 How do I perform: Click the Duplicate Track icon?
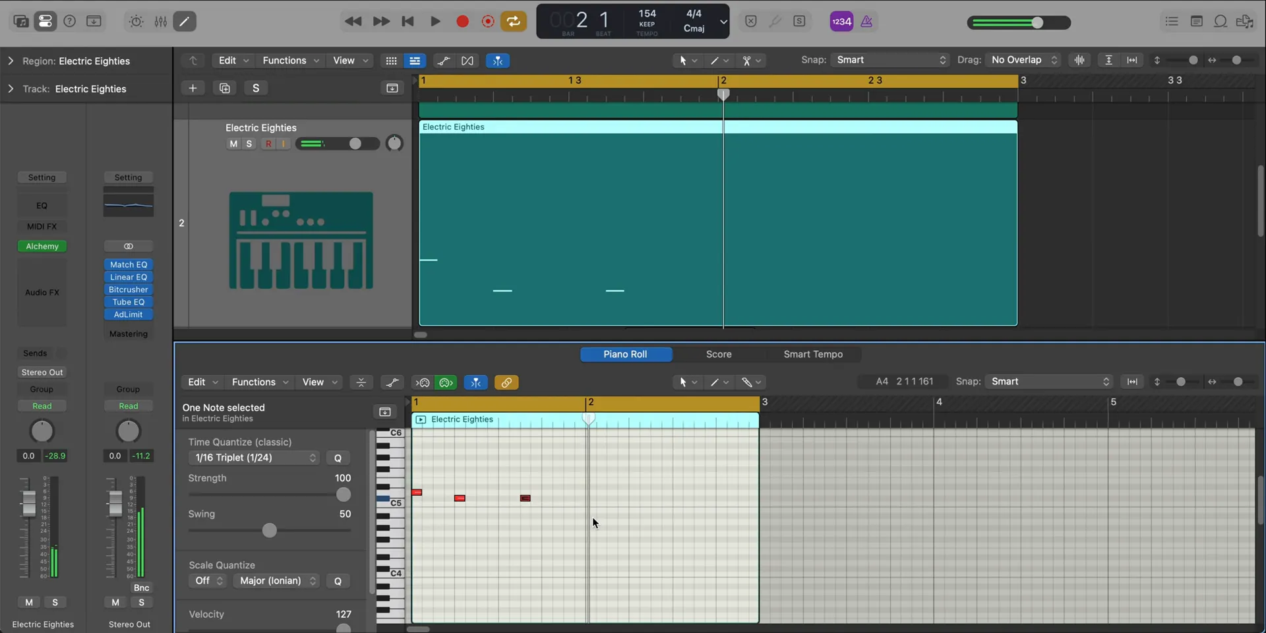coord(224,88)
